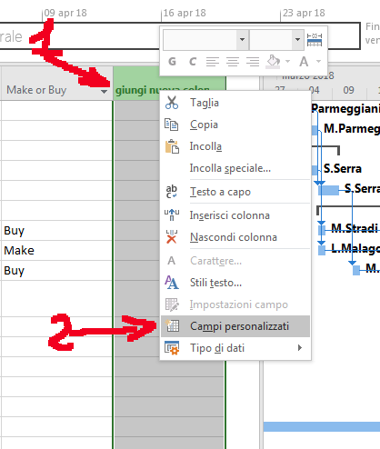Click the Campi personalizzati table icon
This screenshot has height=449, width=380.
pyautogui.click(x=173, y=326)
